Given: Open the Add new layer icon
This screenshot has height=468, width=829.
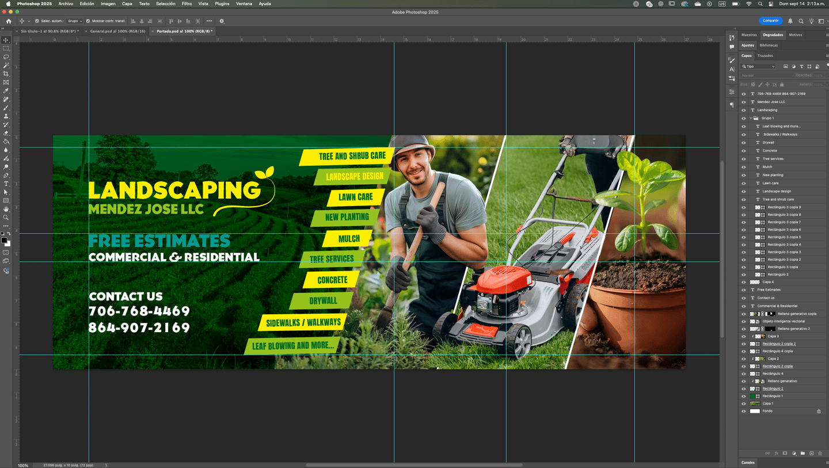Looking at the screenshot, I should pos(812,453).
